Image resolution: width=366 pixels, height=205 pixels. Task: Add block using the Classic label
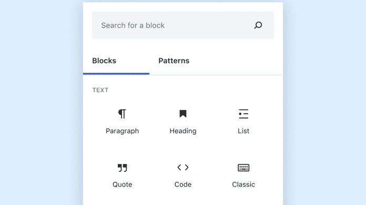[x=243, y=185]
